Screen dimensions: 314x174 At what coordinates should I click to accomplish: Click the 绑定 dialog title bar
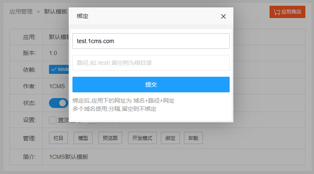tap(144, 16)
